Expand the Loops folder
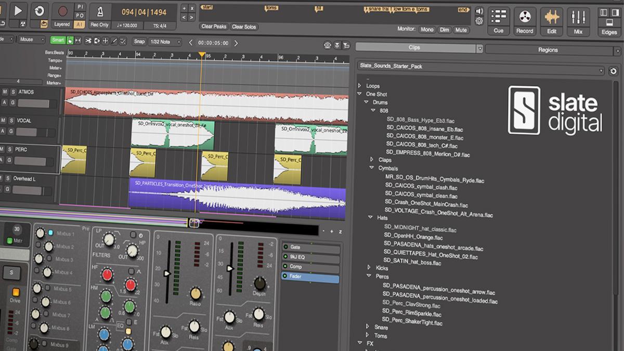This screenshot has height=351, width=624. click(359, 86)
